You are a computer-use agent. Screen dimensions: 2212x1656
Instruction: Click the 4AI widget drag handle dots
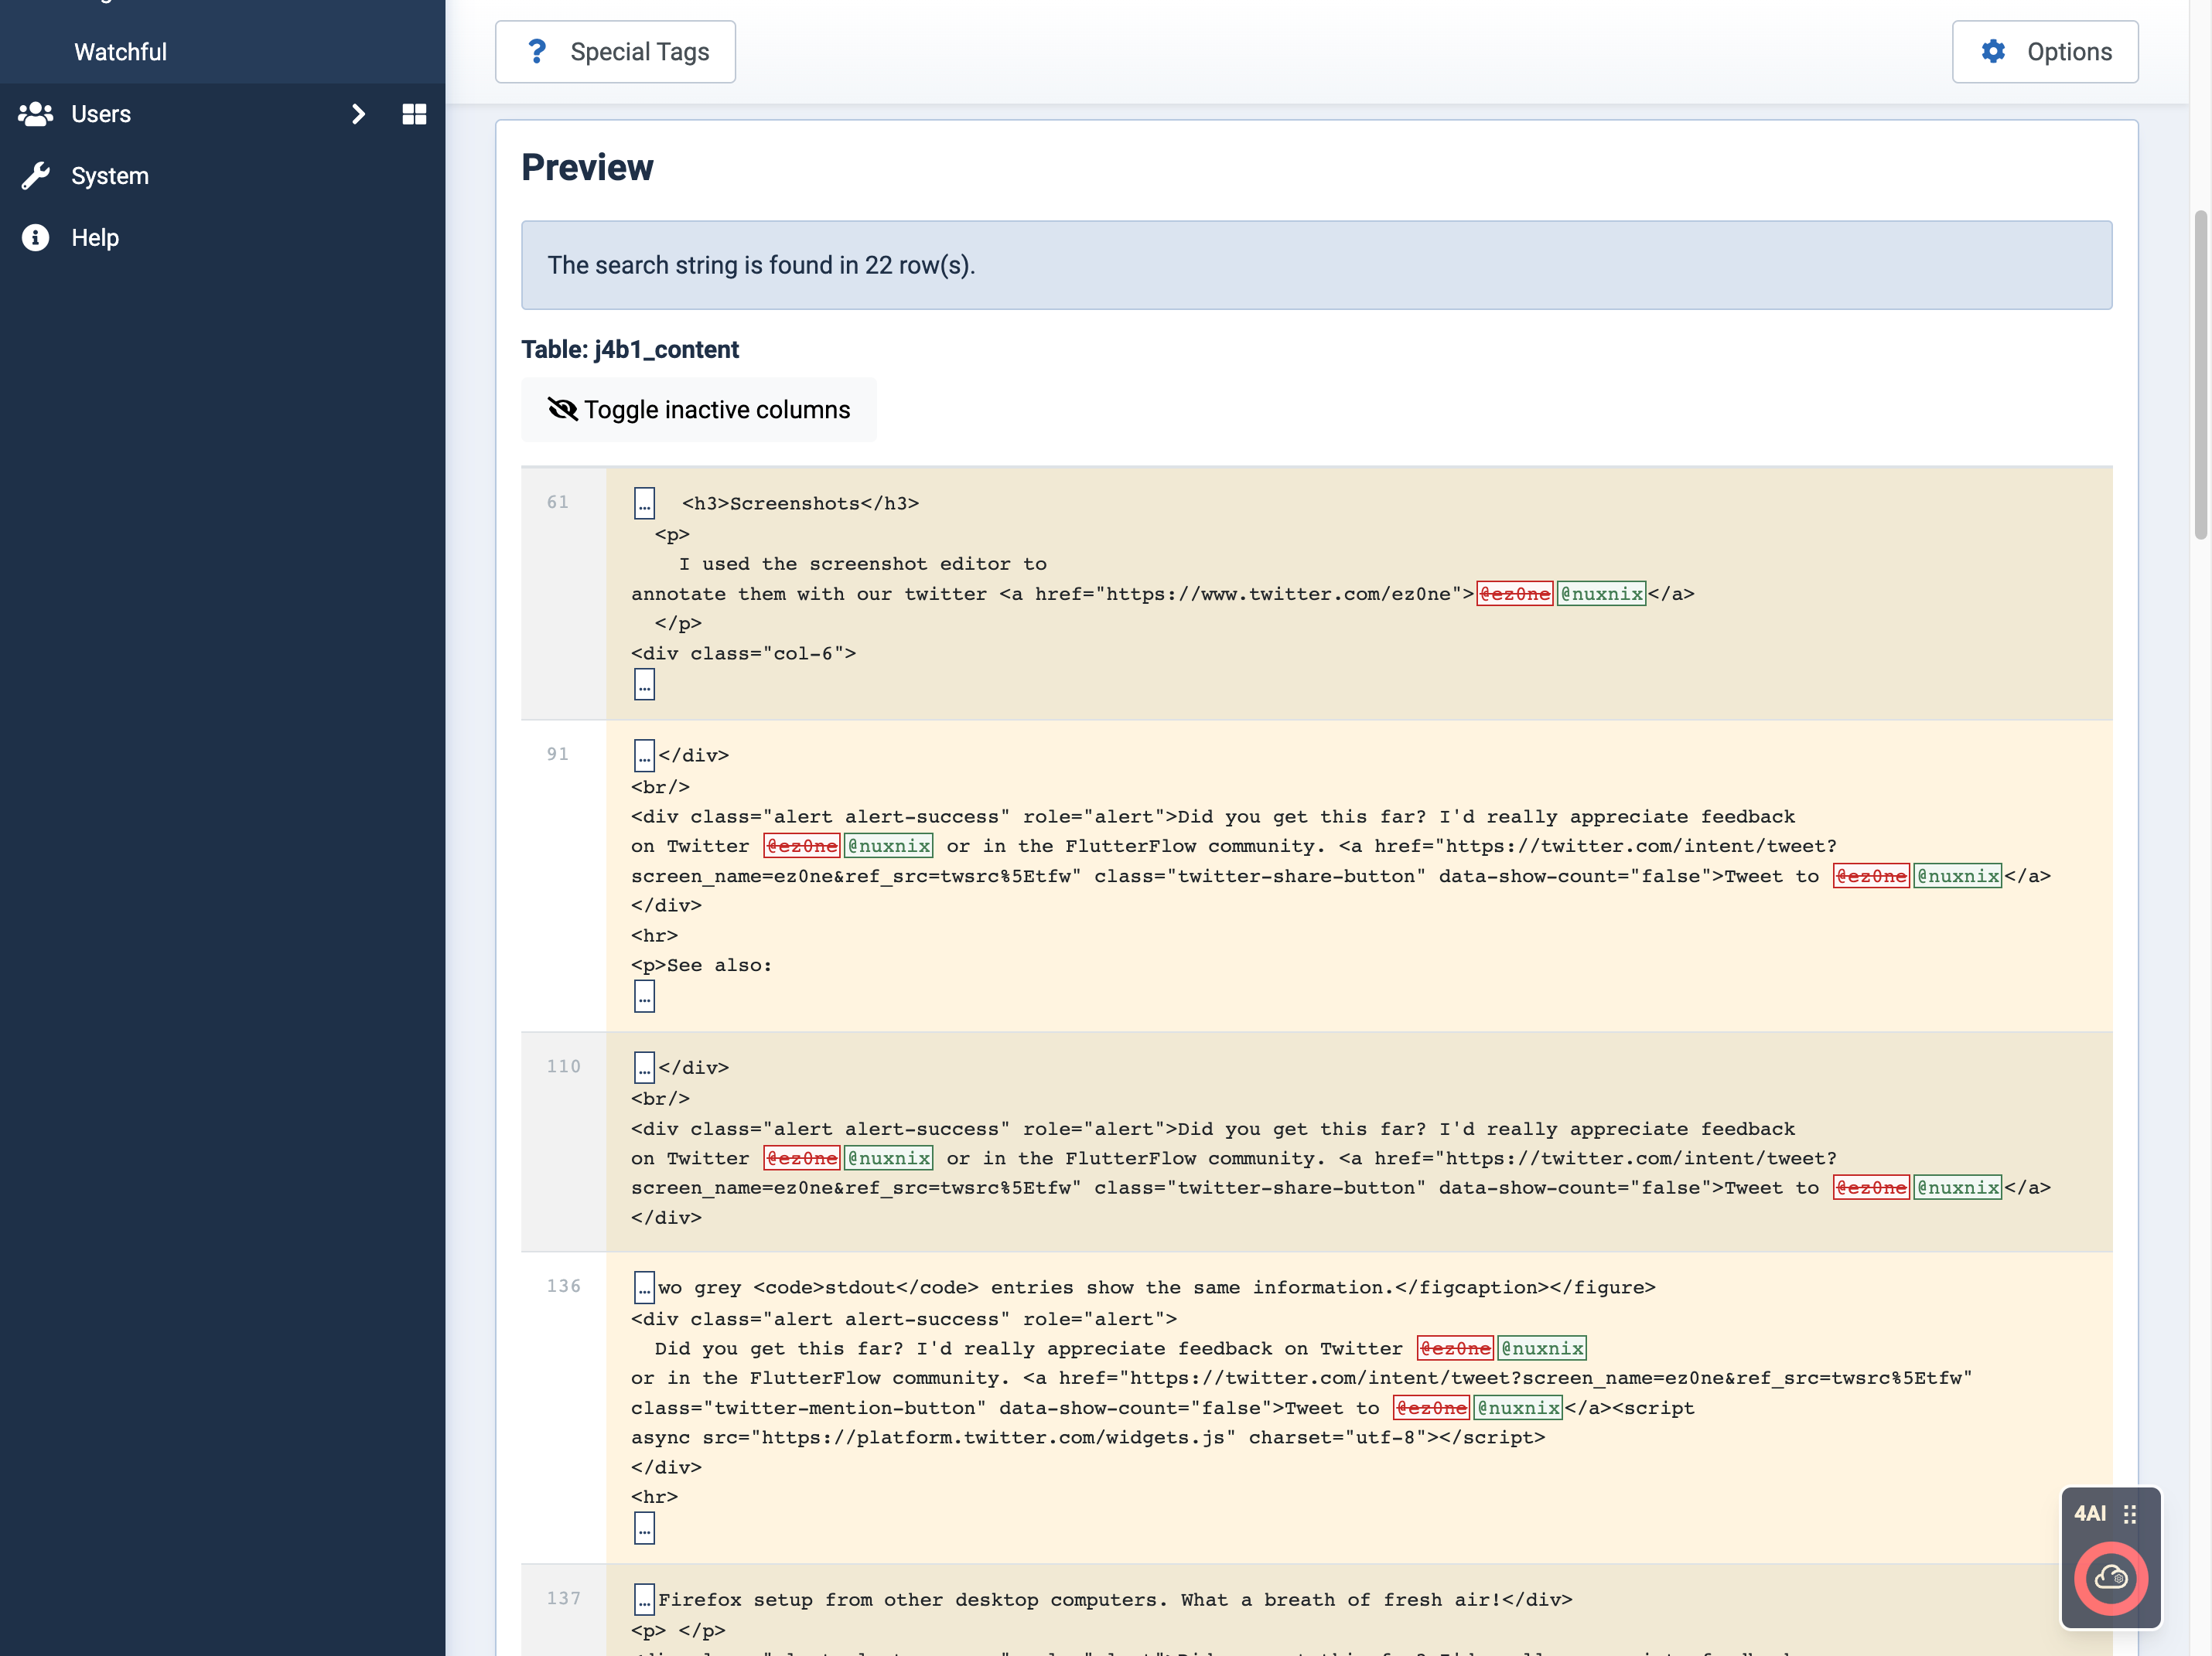(x=2130, y=1513)
